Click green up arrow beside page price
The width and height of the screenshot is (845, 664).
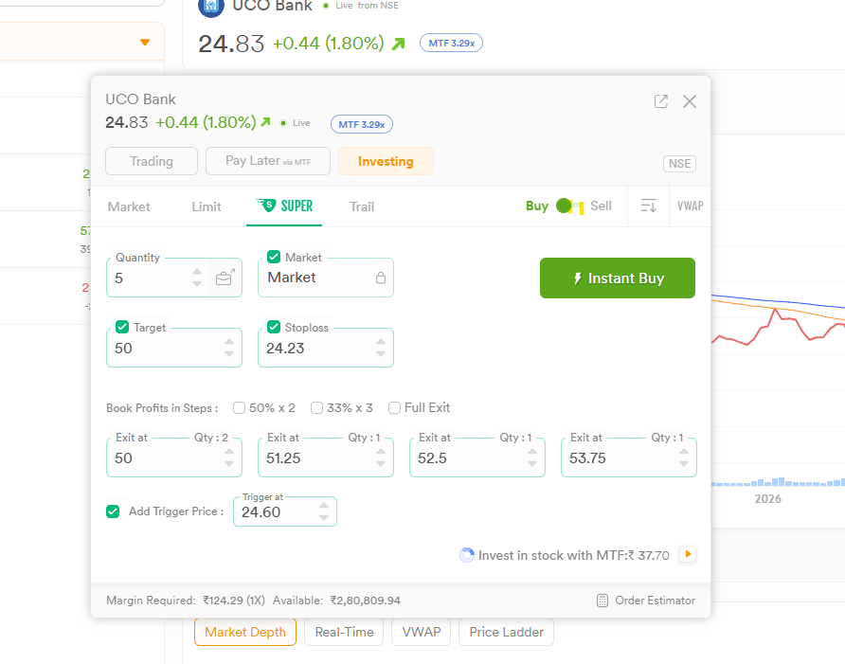pos(398,44)
